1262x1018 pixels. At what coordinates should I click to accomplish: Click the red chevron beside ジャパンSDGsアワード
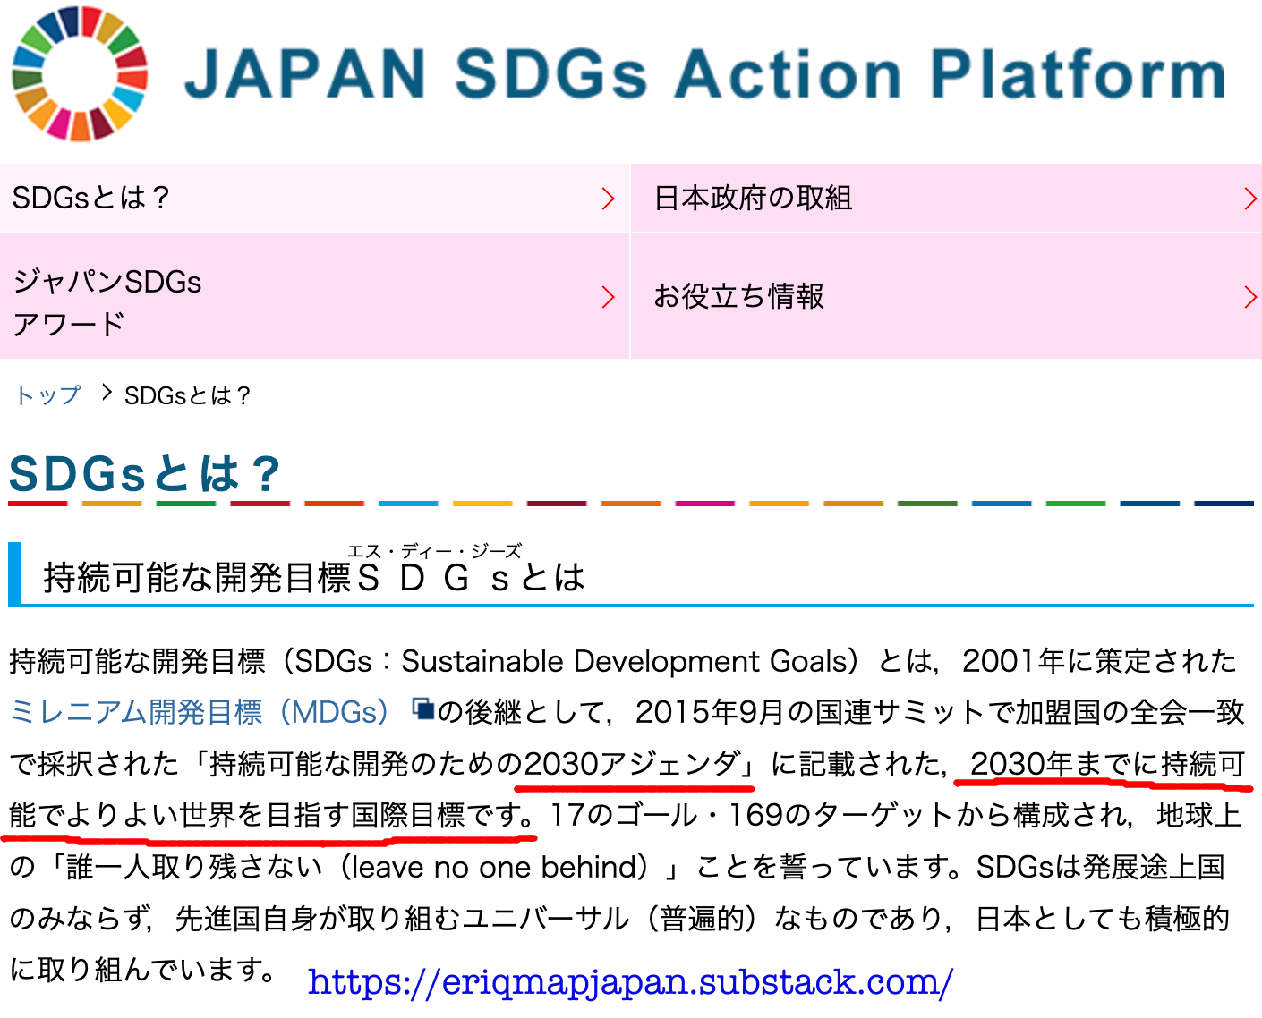coord(609,297)
